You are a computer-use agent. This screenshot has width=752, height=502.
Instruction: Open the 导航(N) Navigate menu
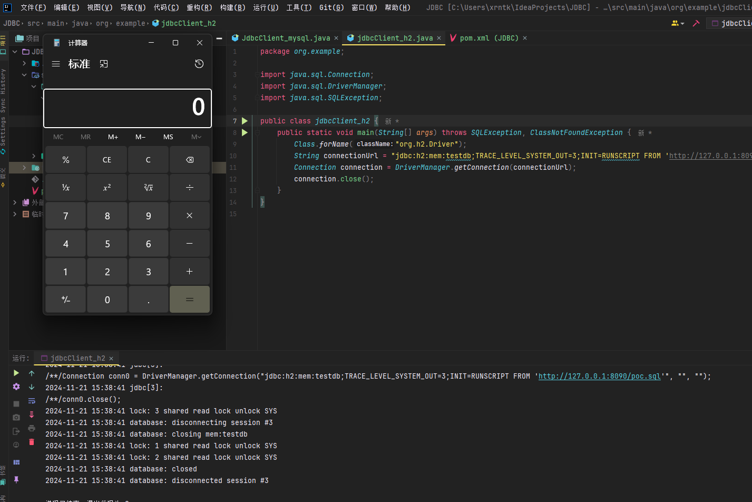pos(133,7)
